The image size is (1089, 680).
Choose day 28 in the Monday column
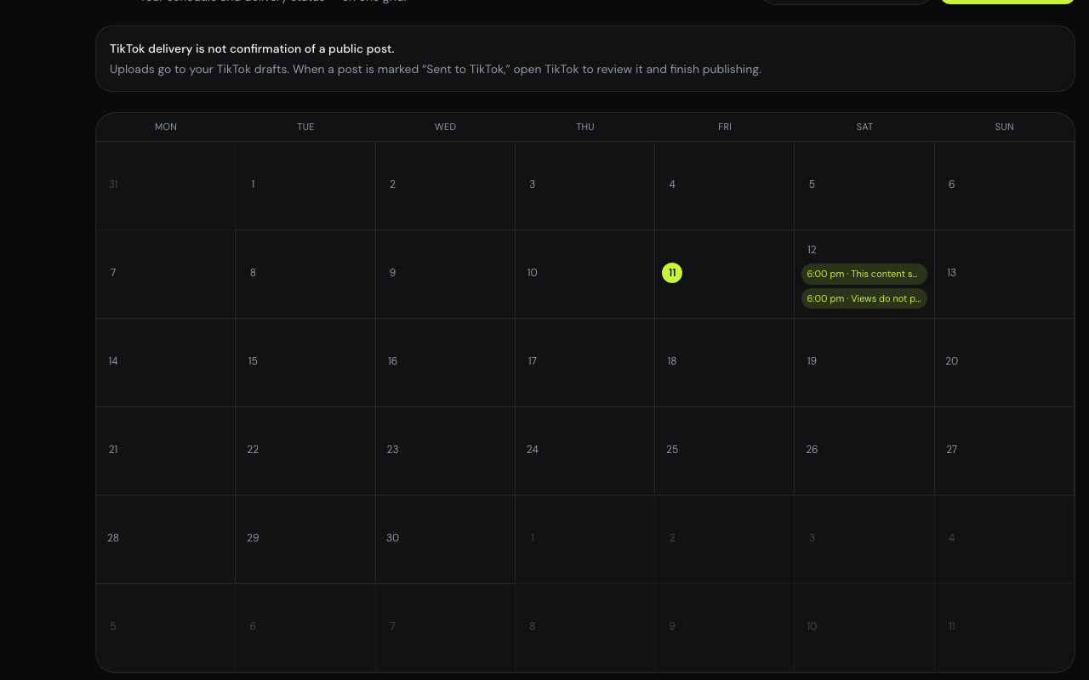[x=113, y=538]
